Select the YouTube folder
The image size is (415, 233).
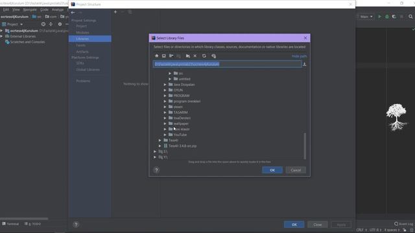tap(180, 135)
